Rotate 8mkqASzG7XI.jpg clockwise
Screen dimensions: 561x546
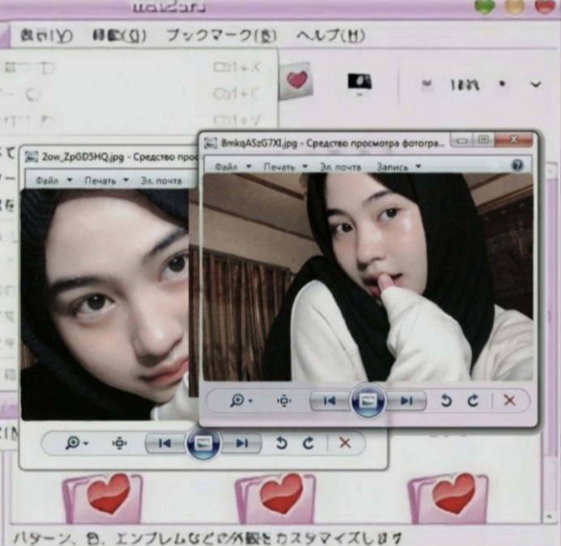tap(473, 401)
